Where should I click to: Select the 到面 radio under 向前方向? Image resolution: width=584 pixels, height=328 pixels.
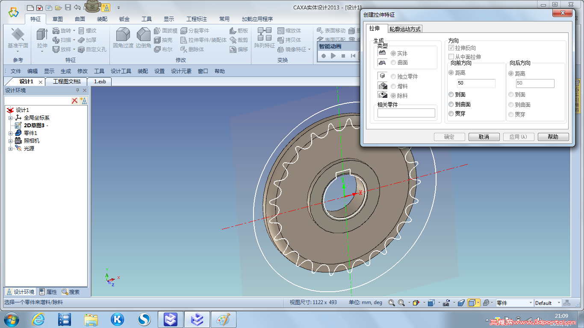pos(451,94)
